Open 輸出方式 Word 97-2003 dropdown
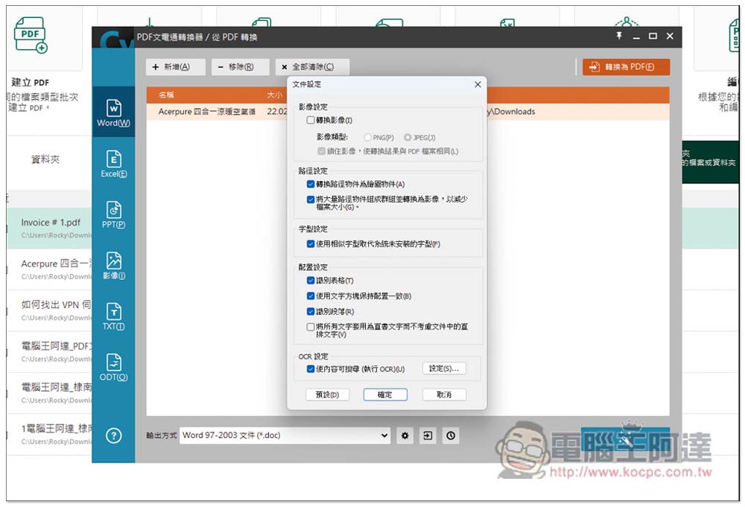This screenshot has width=745, height=507. click(285, 436)
